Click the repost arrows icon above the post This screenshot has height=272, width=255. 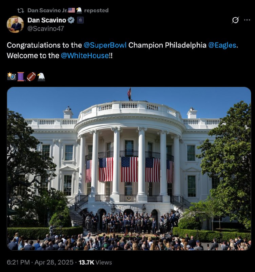[21, 11]
